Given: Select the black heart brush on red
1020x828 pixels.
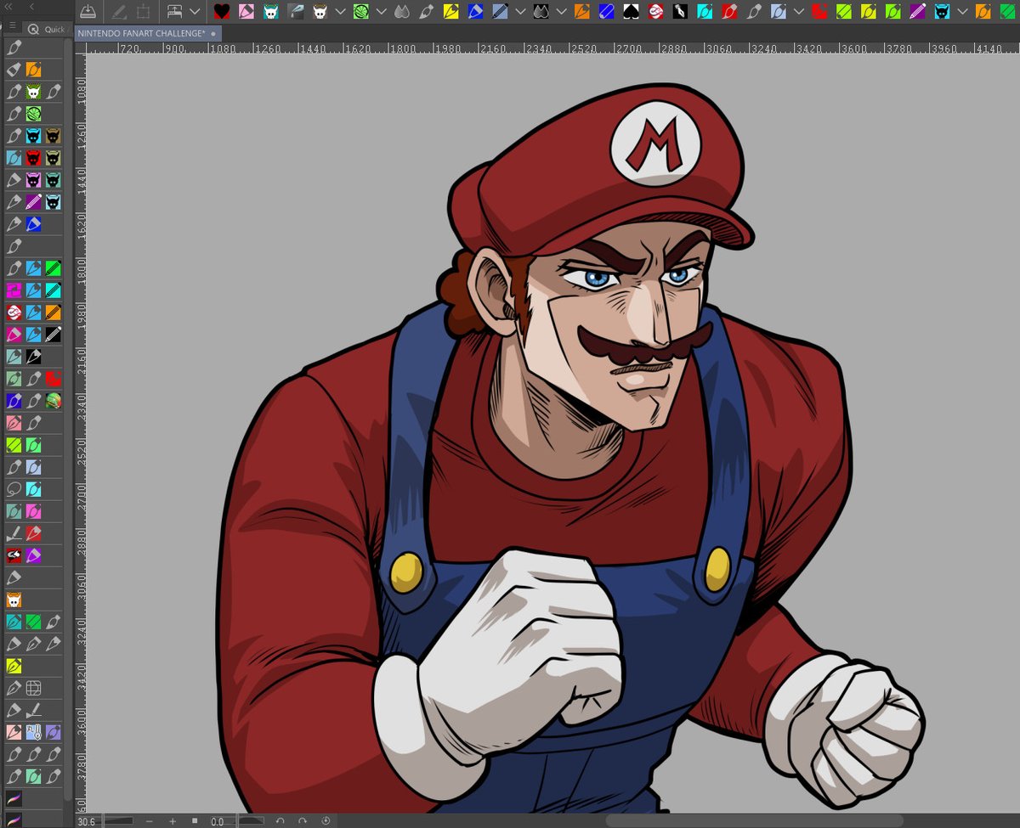Looking at the screenshot, I should tap(222, 11).
